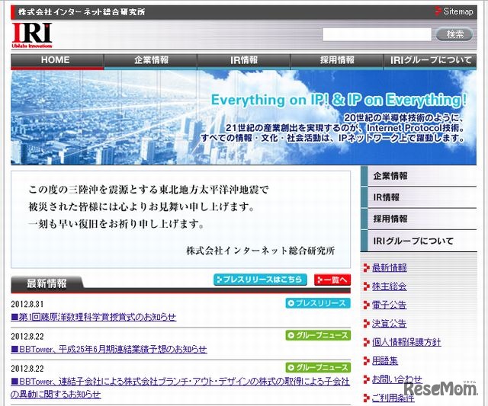The image size is (488, 406).
Task: Click the arrow icon beside 決算公告
Action: point(366,324)
